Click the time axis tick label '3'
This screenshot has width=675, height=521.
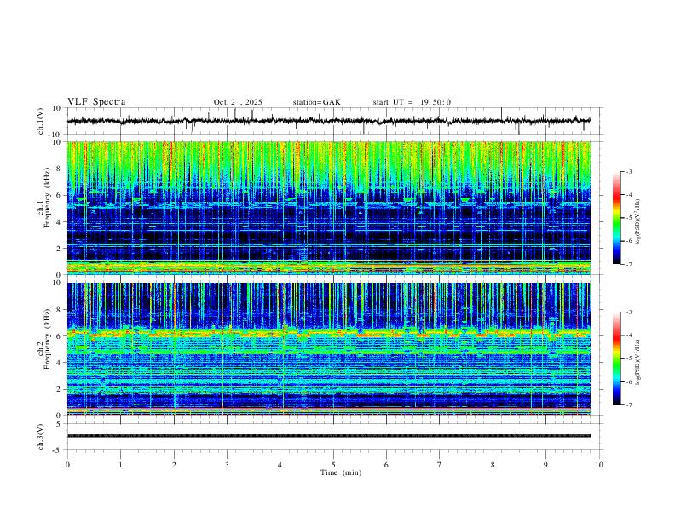[227, 465]
